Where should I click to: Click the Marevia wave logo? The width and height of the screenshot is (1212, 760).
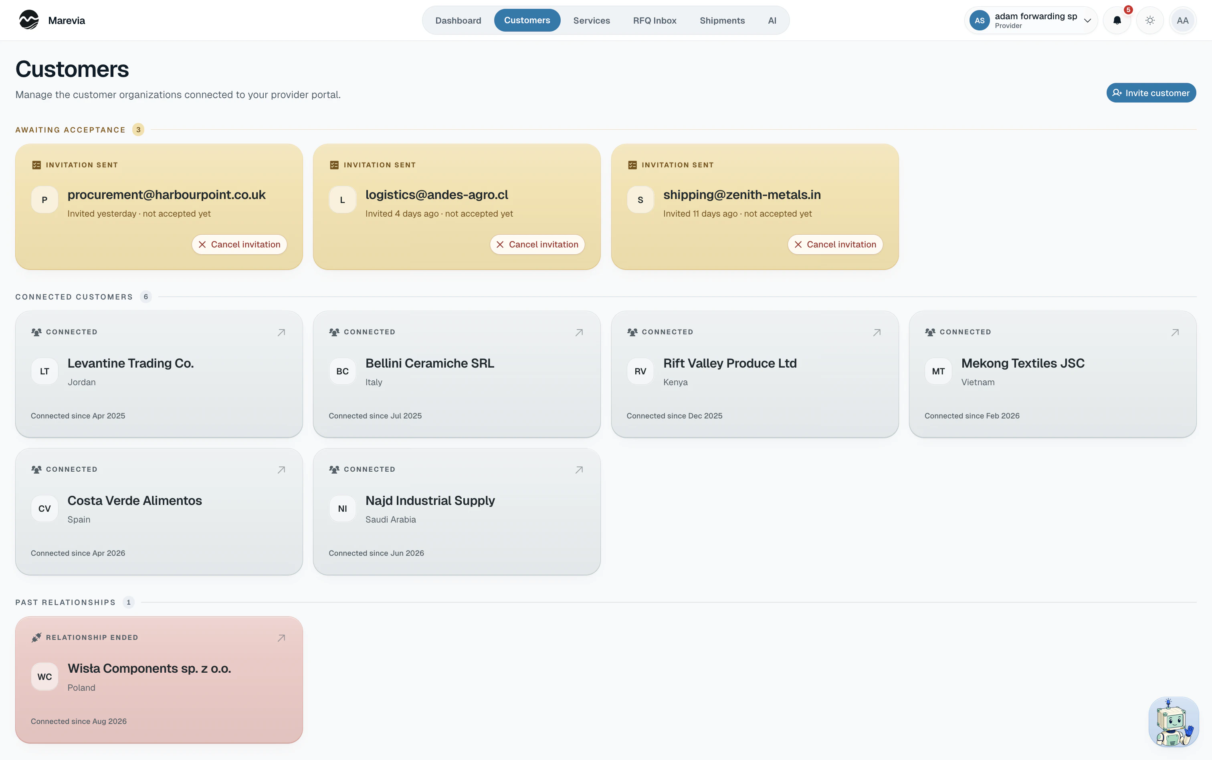[29, 20]
